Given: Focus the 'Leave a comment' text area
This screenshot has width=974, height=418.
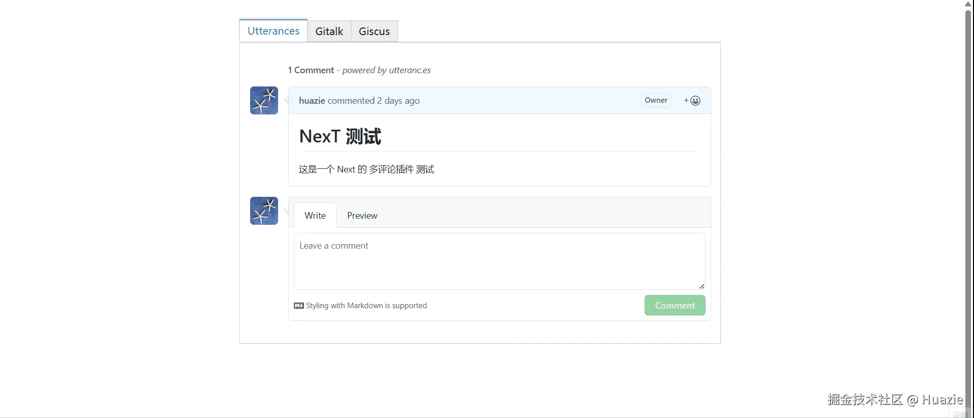Looking at the screenshot, I should pyautogui.click(x=500, y=261).
